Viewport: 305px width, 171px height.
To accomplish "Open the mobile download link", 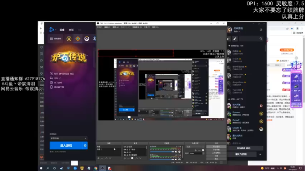I will pos(57,87).
